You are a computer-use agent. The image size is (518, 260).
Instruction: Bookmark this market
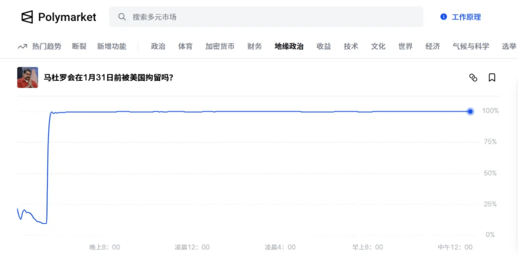492,78
